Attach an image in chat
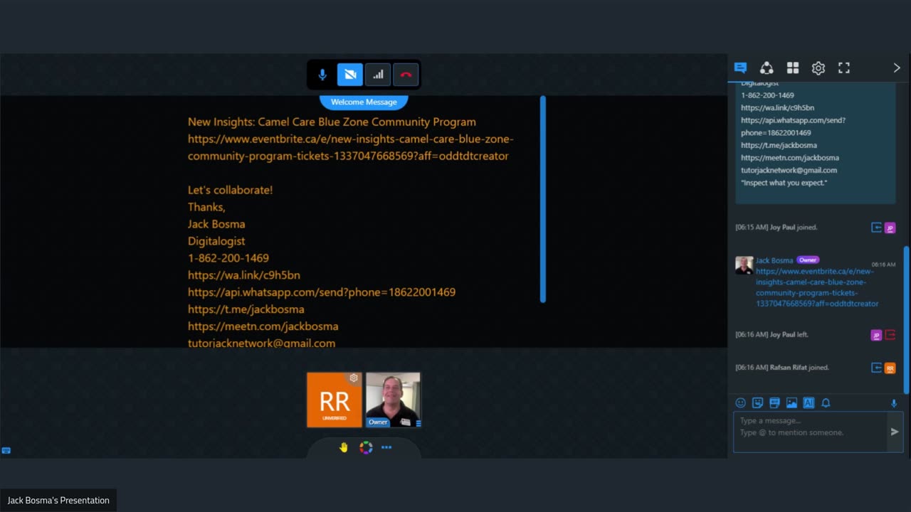911x512 pixels. 791,403
